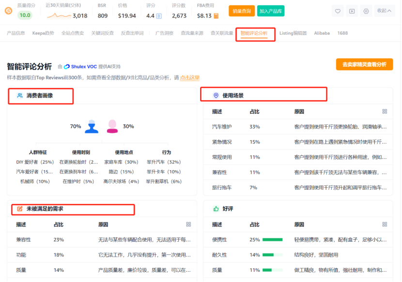Click the FBA fee calculator icon
The image size is (402, 282).
(x=216, y=16)
